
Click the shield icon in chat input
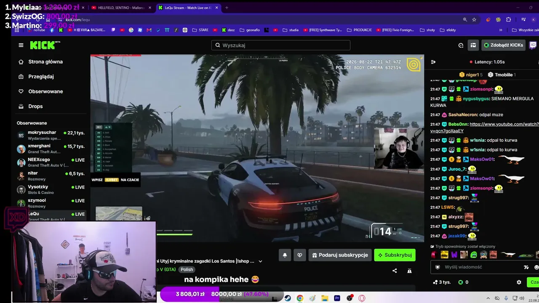pyautogui.click(x=438, y=267)
